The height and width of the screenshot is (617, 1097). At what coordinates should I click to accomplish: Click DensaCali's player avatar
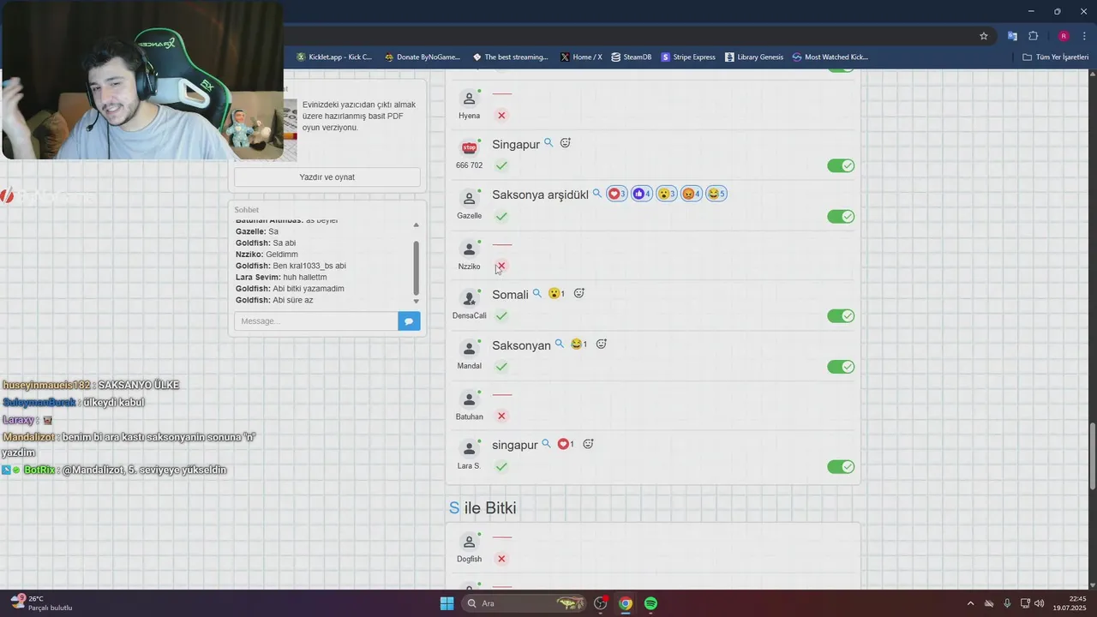point(469,298)
